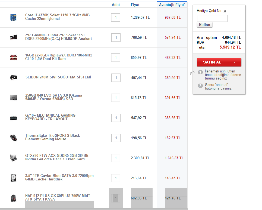This screenshot has height=210, width=262.
Task: Click the 2.309,81 TL price
Action: 140,158
